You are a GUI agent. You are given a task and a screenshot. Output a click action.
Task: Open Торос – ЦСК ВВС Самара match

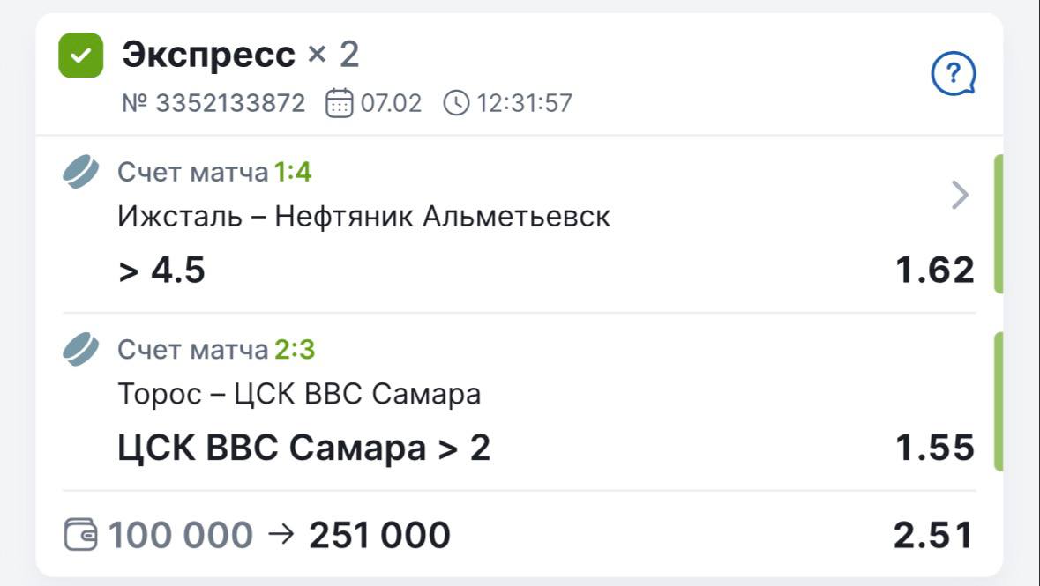click(x=299, y=394)
